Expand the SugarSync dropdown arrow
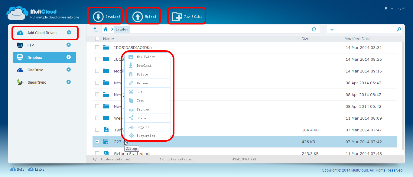This screenshot has width=413, height=177. [69, 82]
